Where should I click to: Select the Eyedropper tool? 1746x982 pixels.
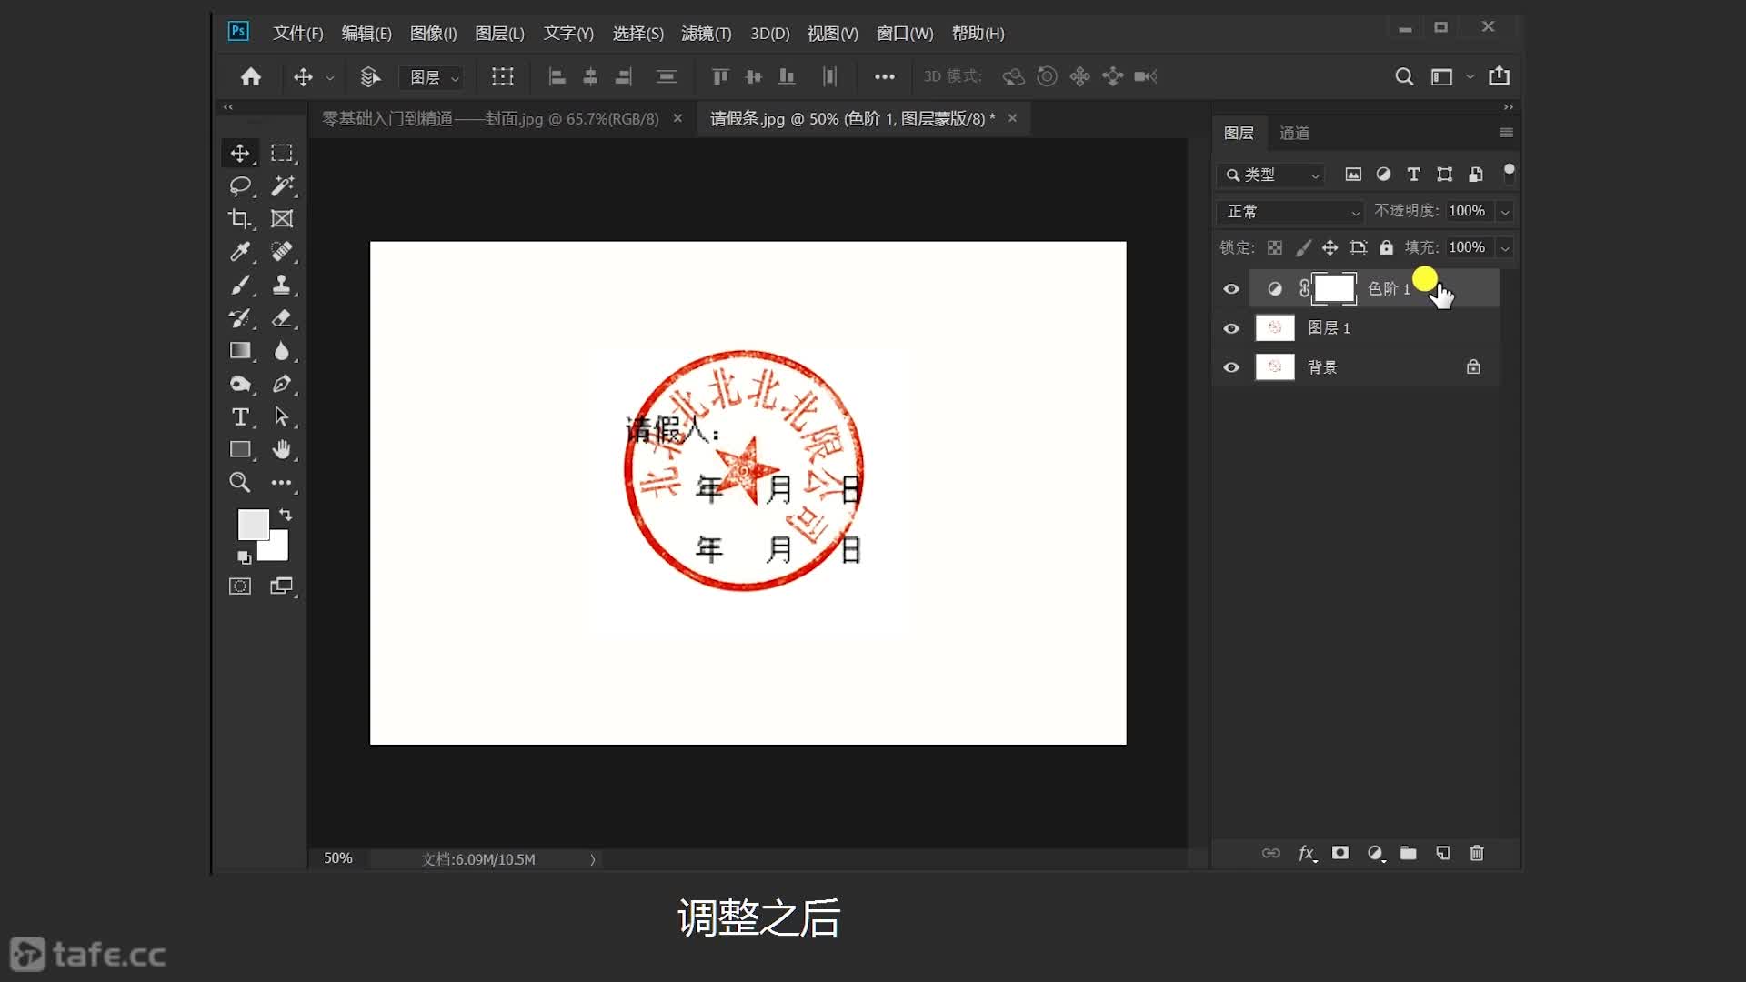pos(240,252)
